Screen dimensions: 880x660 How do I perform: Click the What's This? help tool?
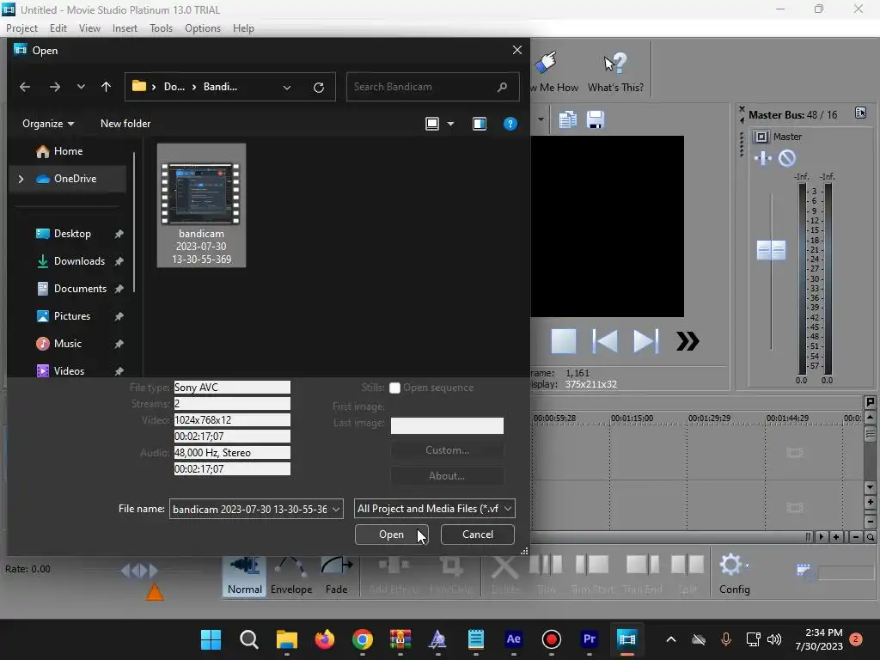pos(615,72)
